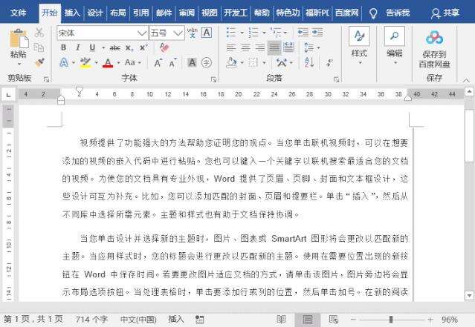This screenshot has width=475, height=327.
Task: Click the increase indent icon
Action: [x=317, y=32]
